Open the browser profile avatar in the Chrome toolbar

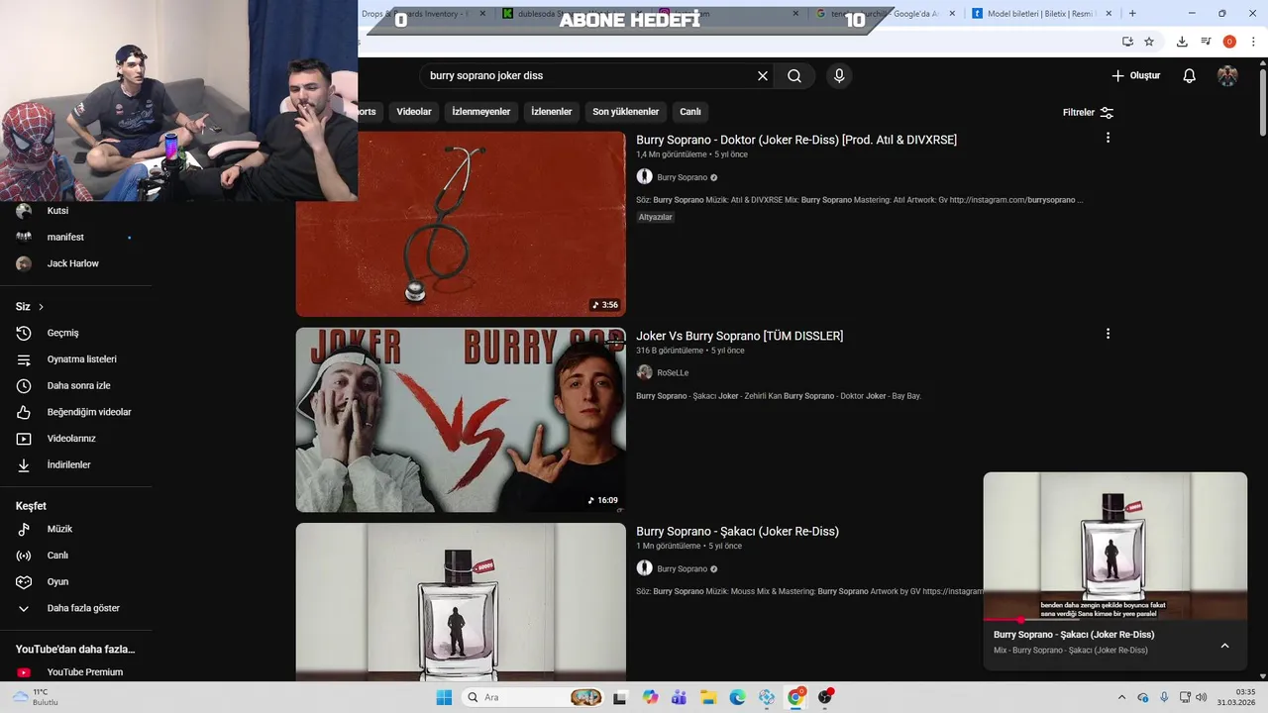(1229, 42)
